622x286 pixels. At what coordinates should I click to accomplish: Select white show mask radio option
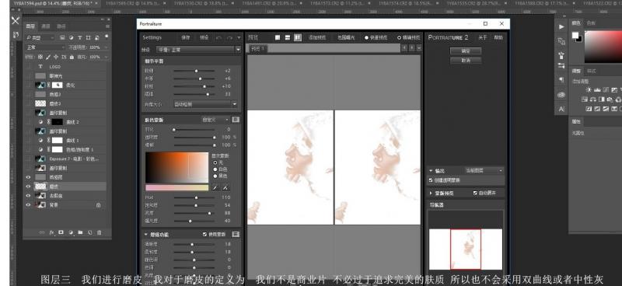(x=215, y=169)
